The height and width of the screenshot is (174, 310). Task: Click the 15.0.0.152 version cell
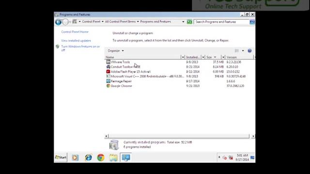pos(233,72)
